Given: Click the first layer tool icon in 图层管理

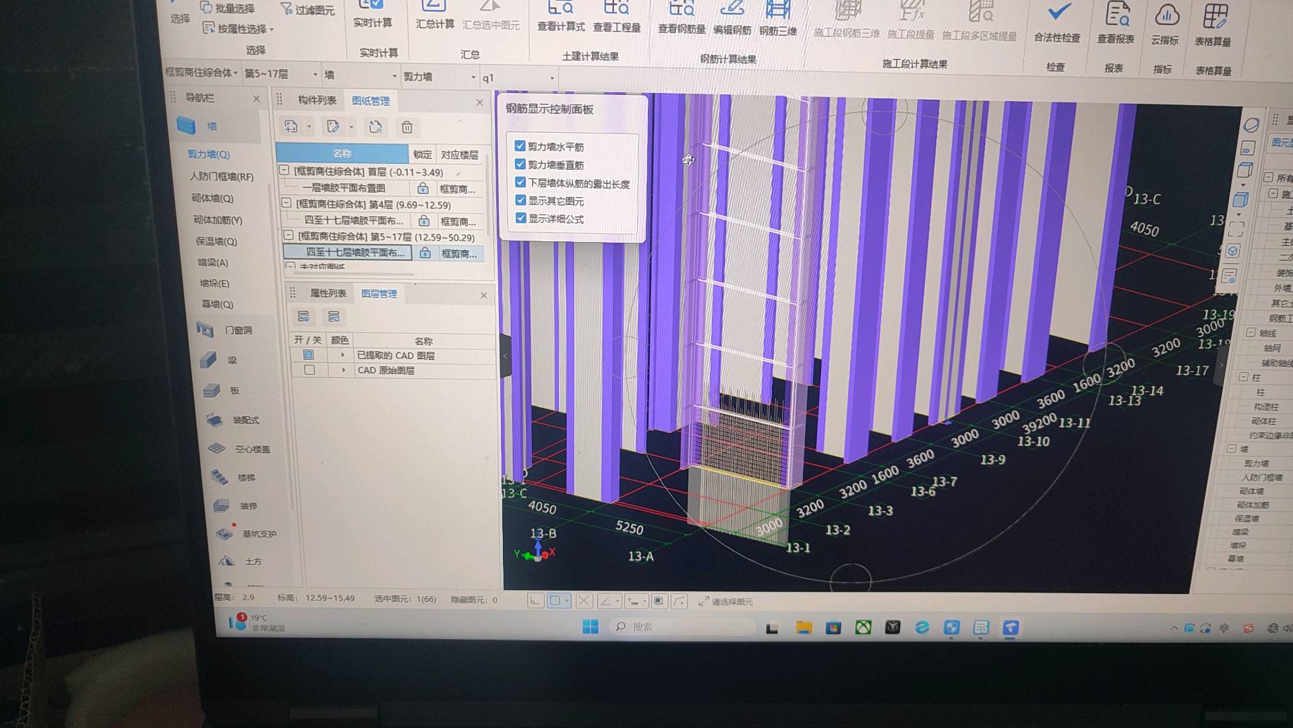Looking at the screenshot, I should point(303,316).
